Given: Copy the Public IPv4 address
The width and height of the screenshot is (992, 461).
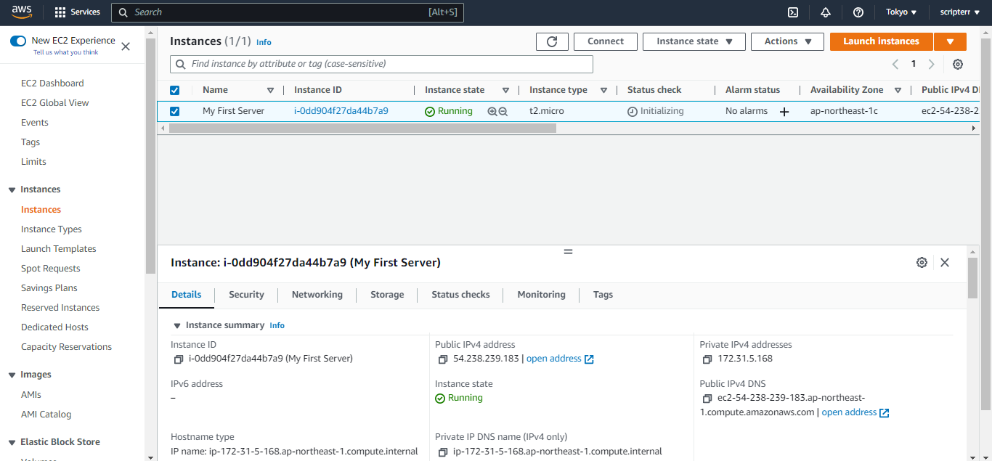Looking at the screenshot, I should (443, 359).
